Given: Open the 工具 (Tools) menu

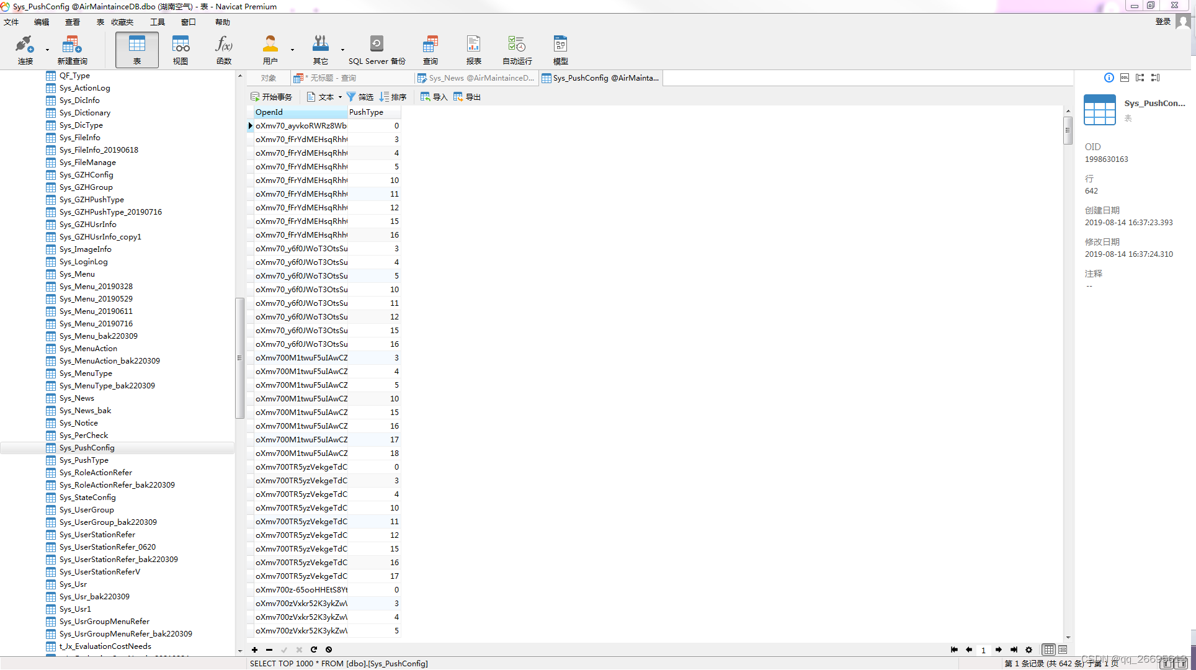Looking at the screenshot, I should coord(157,22).
